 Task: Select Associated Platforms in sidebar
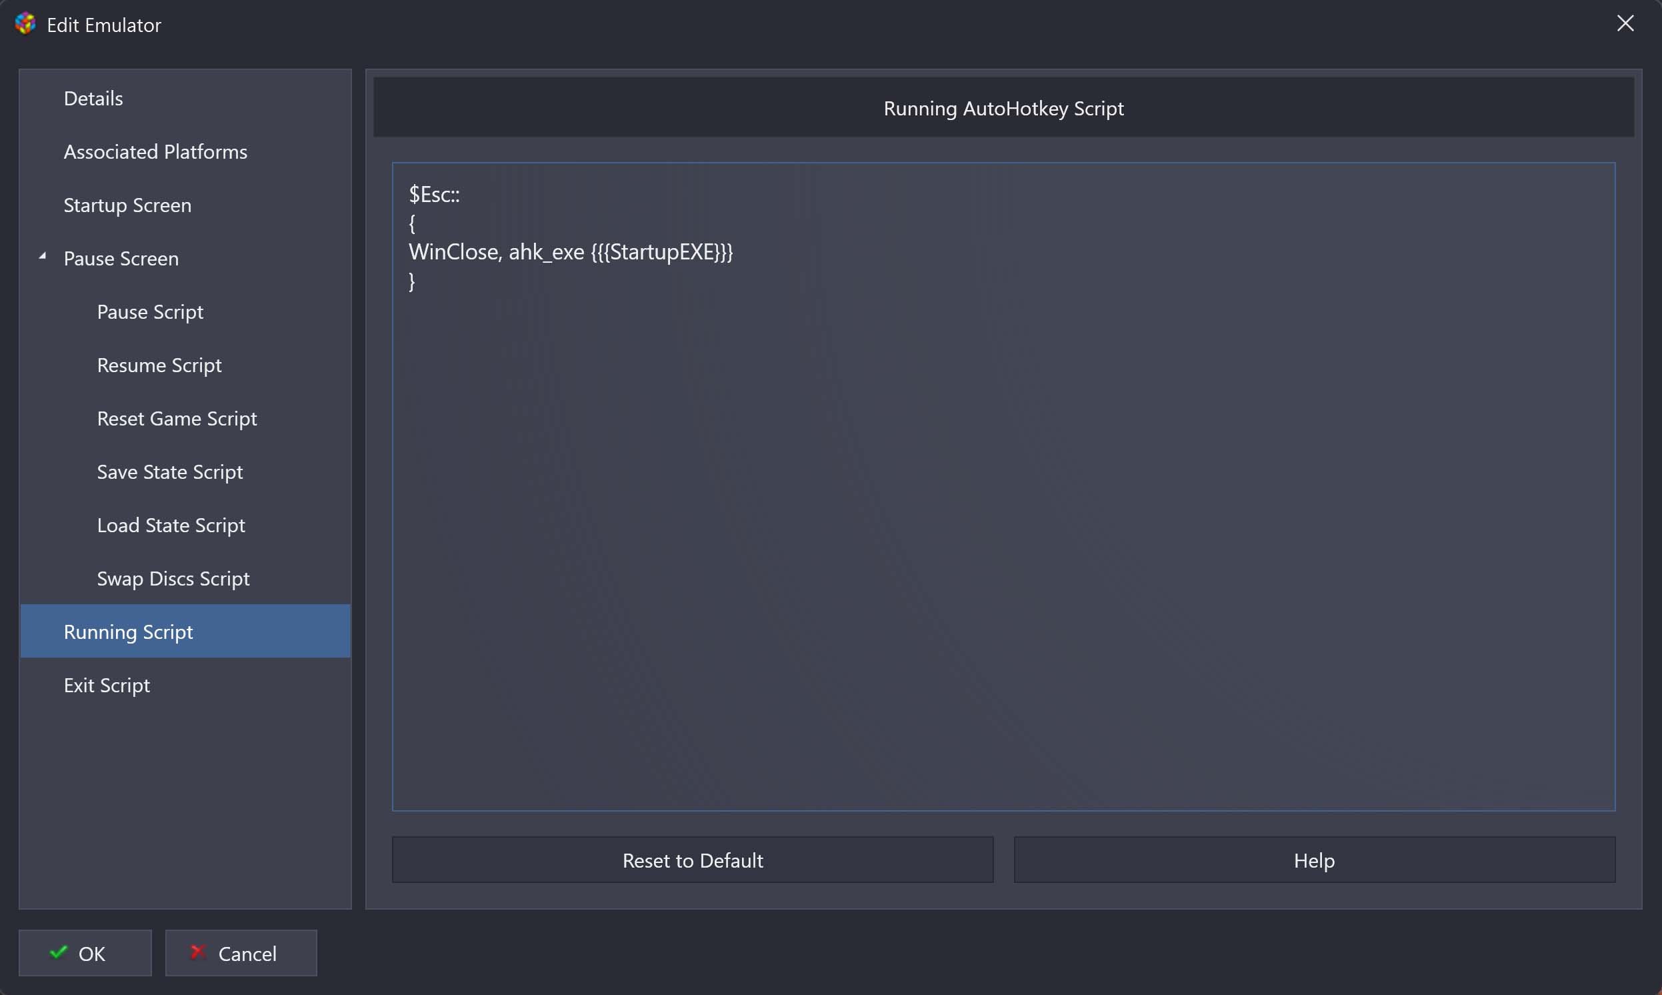click(x=185, y=151)
